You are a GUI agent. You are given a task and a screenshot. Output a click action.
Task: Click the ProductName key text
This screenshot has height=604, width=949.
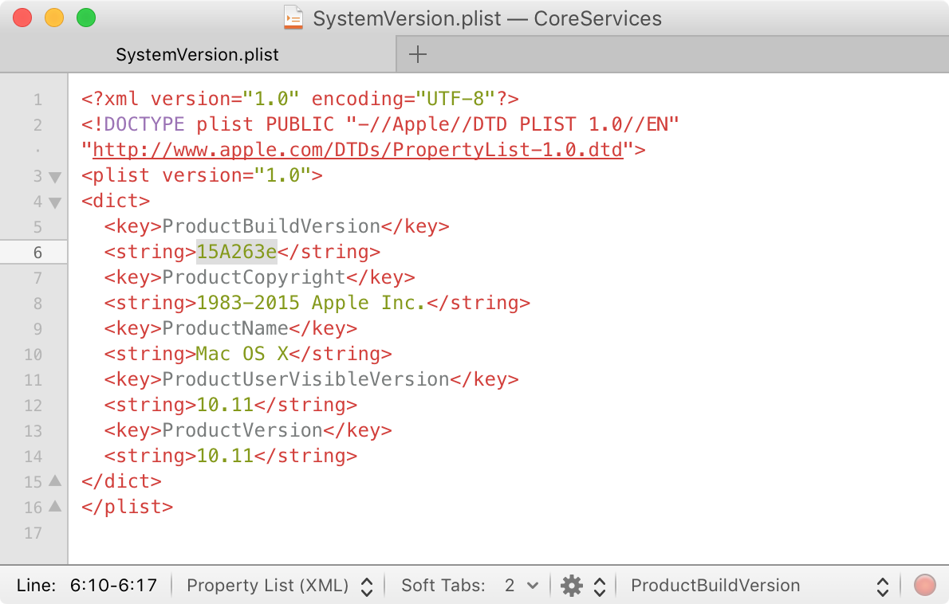tap(225, 327)
